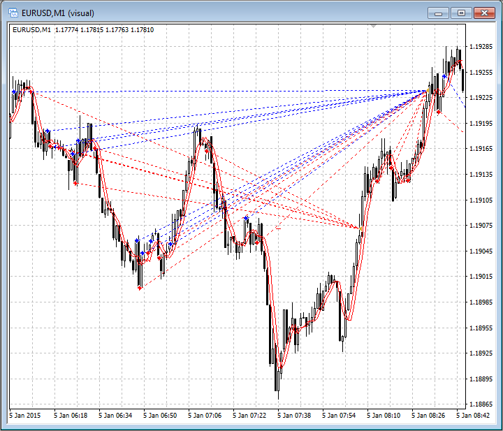Click the EURUSD,M1 OHLC header text in chart
This screenshot has width=503, height=431.
tap(83, 30)
